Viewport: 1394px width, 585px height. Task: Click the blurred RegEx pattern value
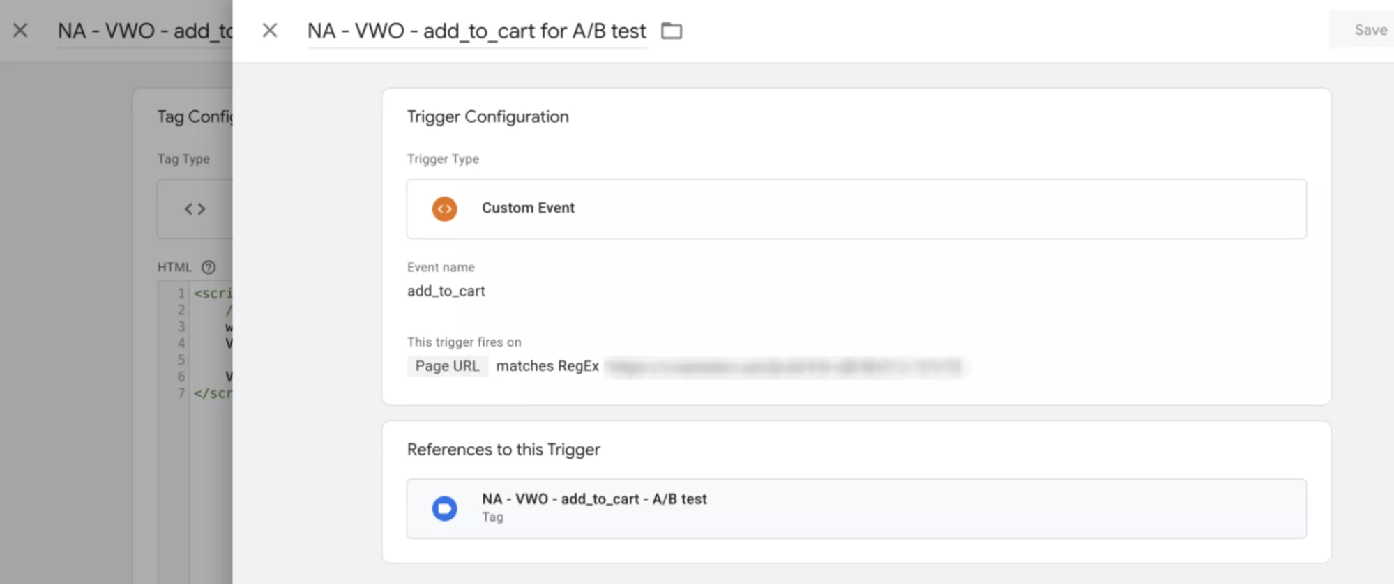784,367
